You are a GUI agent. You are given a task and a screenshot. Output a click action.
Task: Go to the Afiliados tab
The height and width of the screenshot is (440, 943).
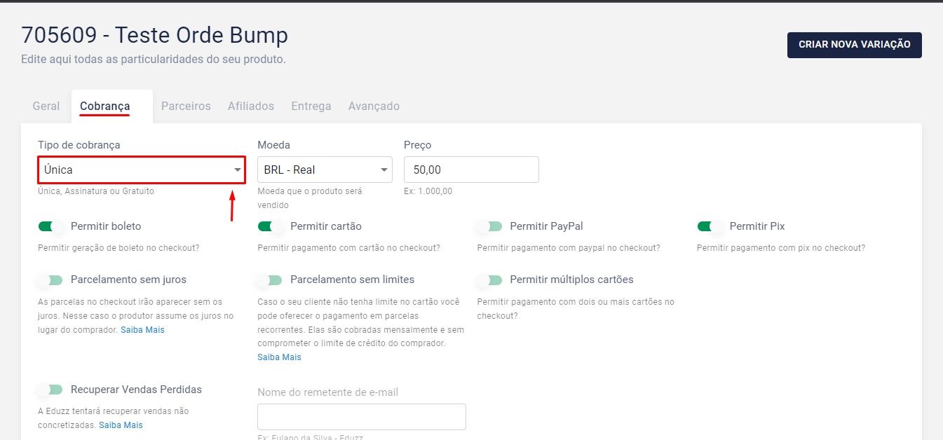pos(251,106)
